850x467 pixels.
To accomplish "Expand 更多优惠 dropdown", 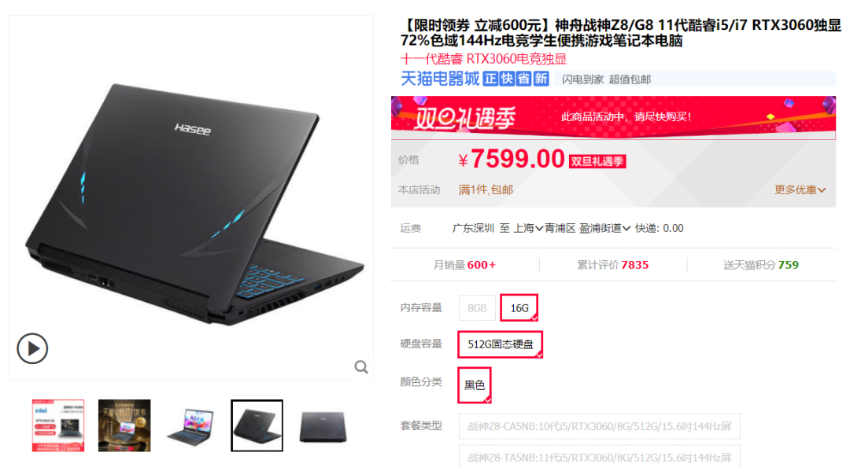I will tap(800, 189).
